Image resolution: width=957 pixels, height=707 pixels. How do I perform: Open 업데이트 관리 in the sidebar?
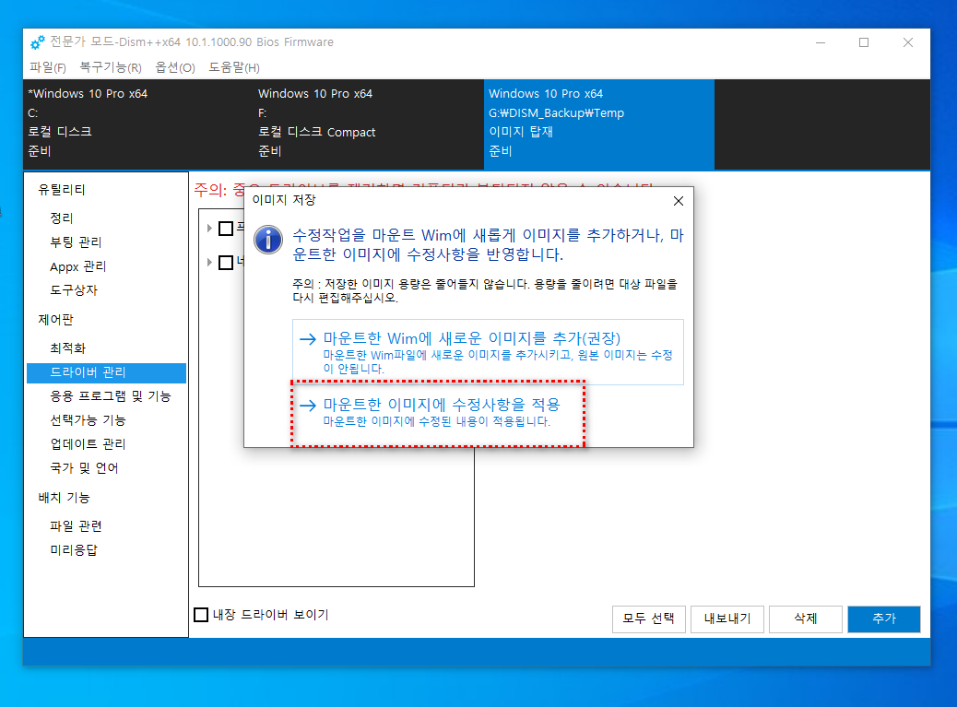click(88, 444)
